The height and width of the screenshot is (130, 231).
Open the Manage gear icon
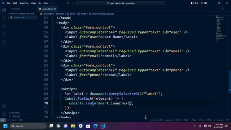point(4,114)
